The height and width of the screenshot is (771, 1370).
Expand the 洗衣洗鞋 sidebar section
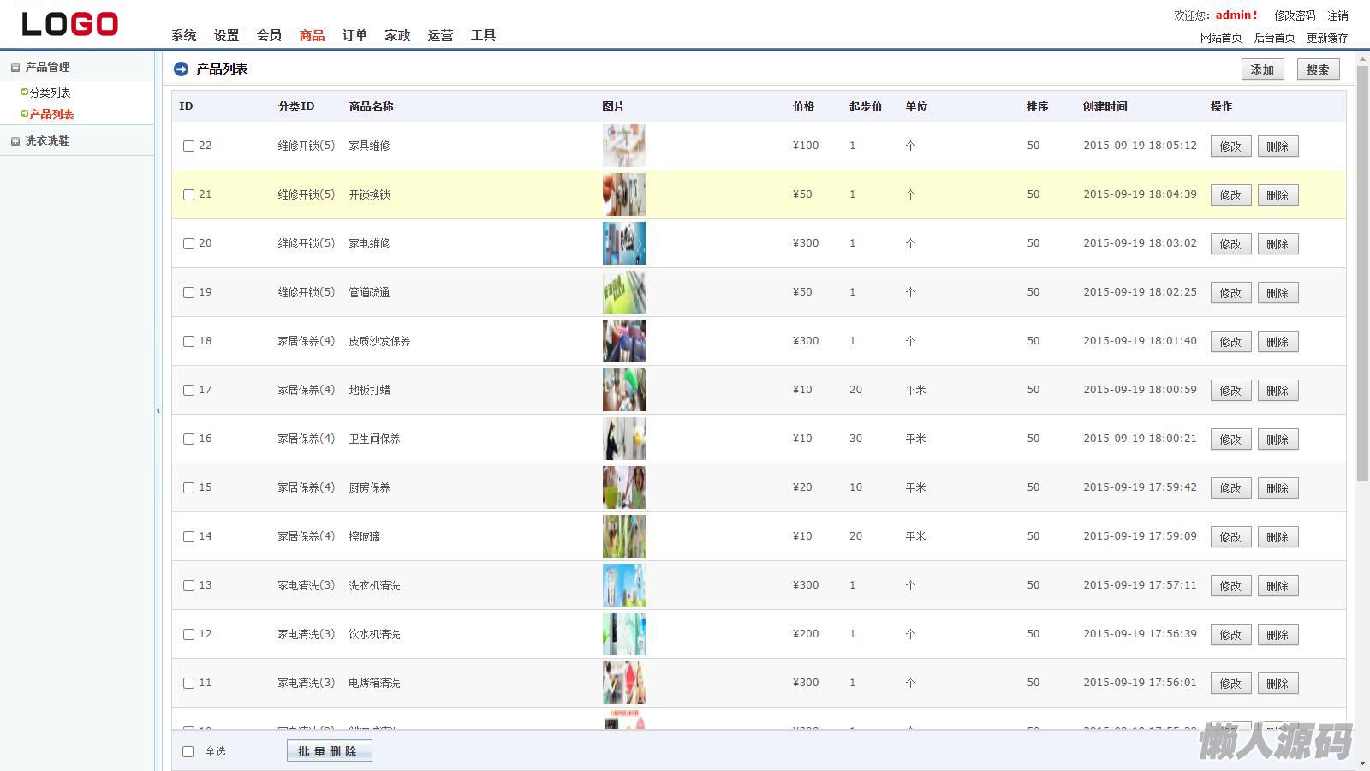(x=15, y=141)
